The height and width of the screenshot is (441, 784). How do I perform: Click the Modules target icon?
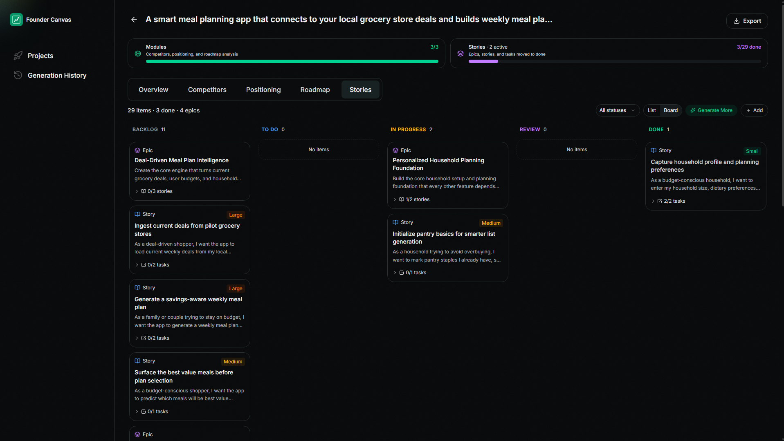coord(138,54)
